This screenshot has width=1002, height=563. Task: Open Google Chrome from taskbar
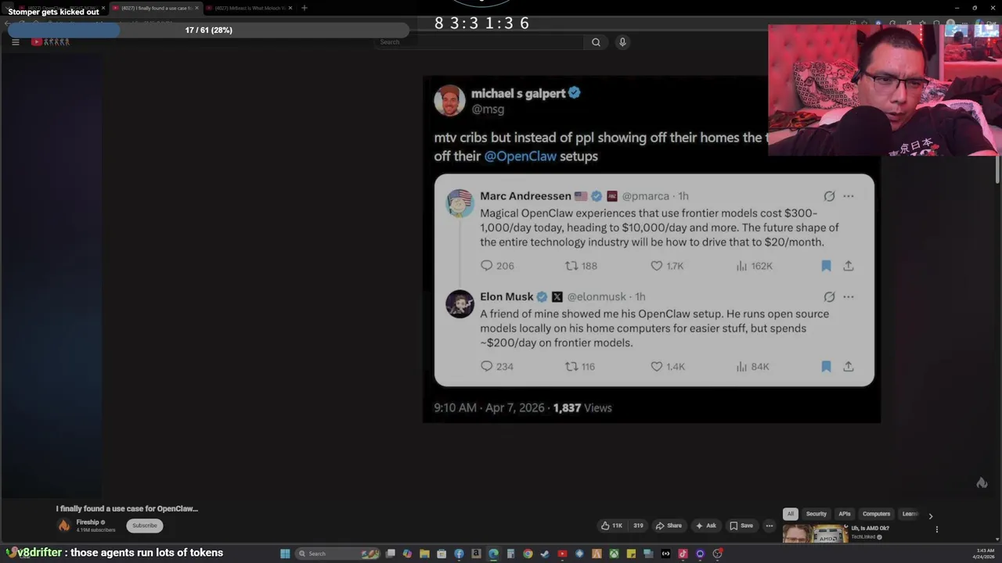click(528, 554)
